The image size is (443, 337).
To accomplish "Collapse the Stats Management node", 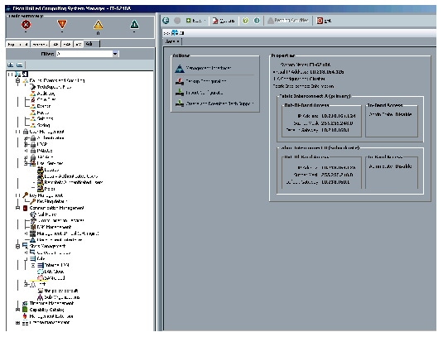I will point(17,246).
